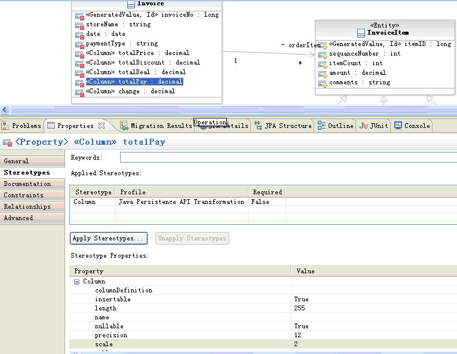Click the Operation tooltip label
The width and height of the screenshot is (457, 354).
tap(210, 122)
